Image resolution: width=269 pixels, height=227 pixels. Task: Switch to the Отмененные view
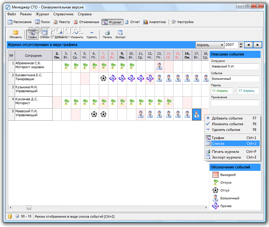pyautogui.click(x=86, y=22)
